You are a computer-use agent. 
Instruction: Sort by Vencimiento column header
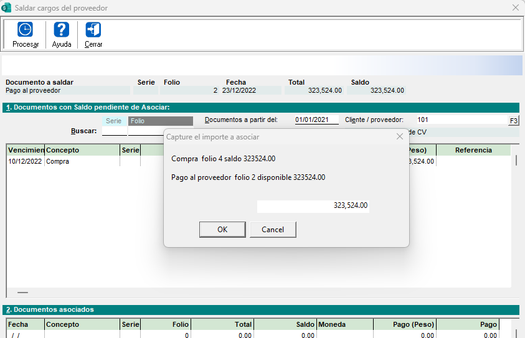[x=26, y=150]
